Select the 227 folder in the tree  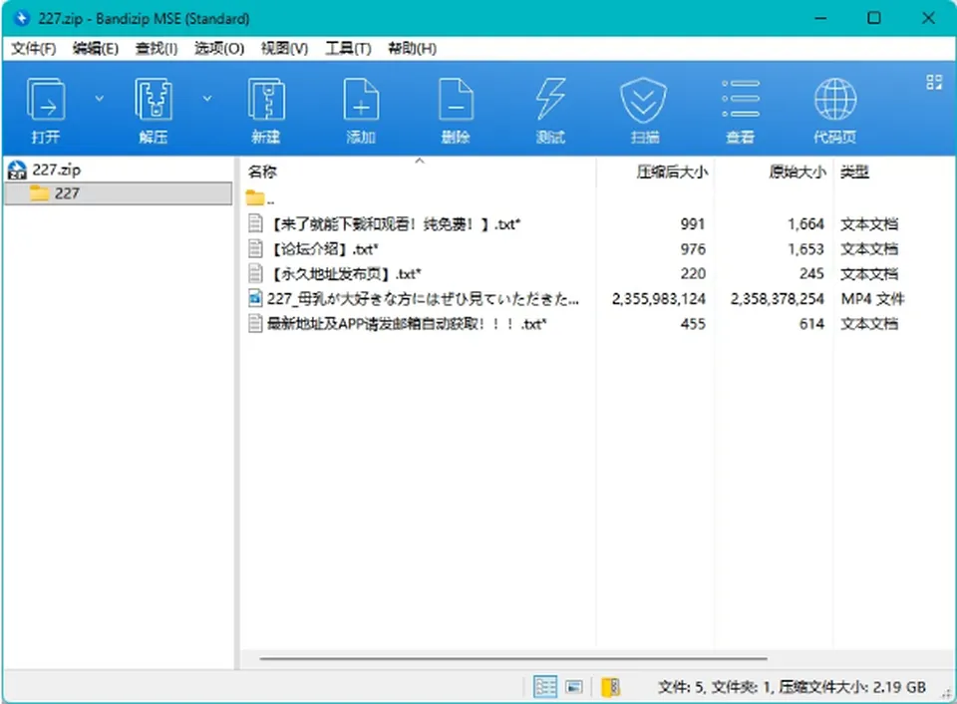[118, 193]
